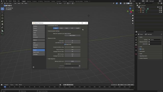Click the Make Default button

point(72,36)
